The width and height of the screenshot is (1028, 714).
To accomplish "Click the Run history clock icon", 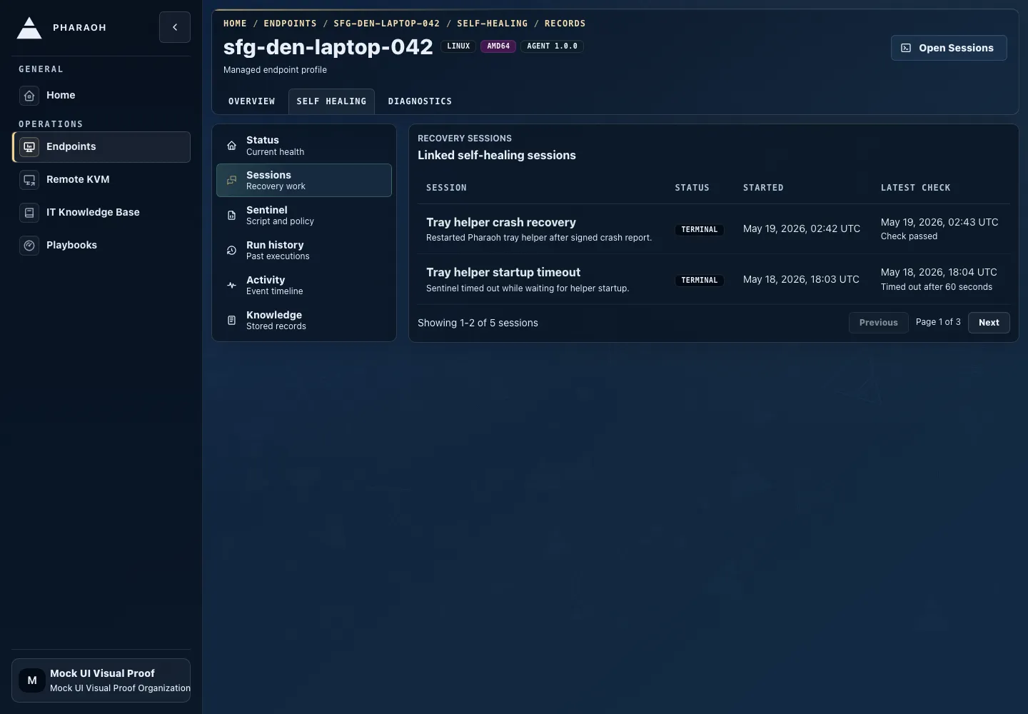I will [231, 251].
